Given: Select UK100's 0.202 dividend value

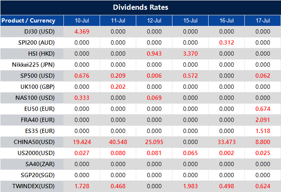Looking at the screenshot, I should click(118, 87).
